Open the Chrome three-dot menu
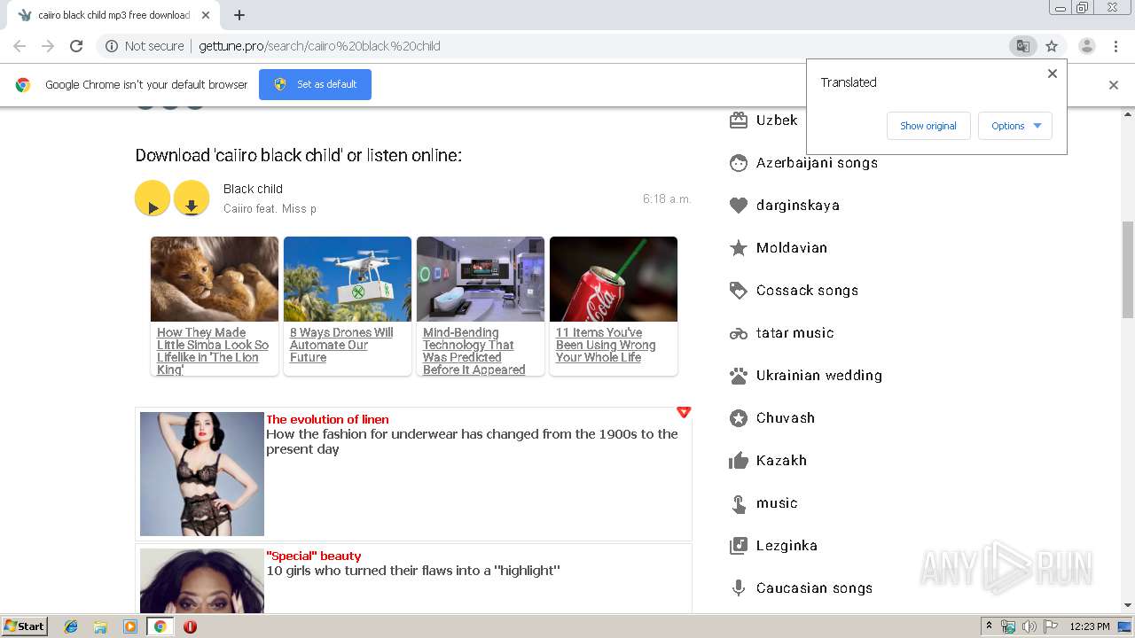The image size is (1135, 638). (1115, 46)
